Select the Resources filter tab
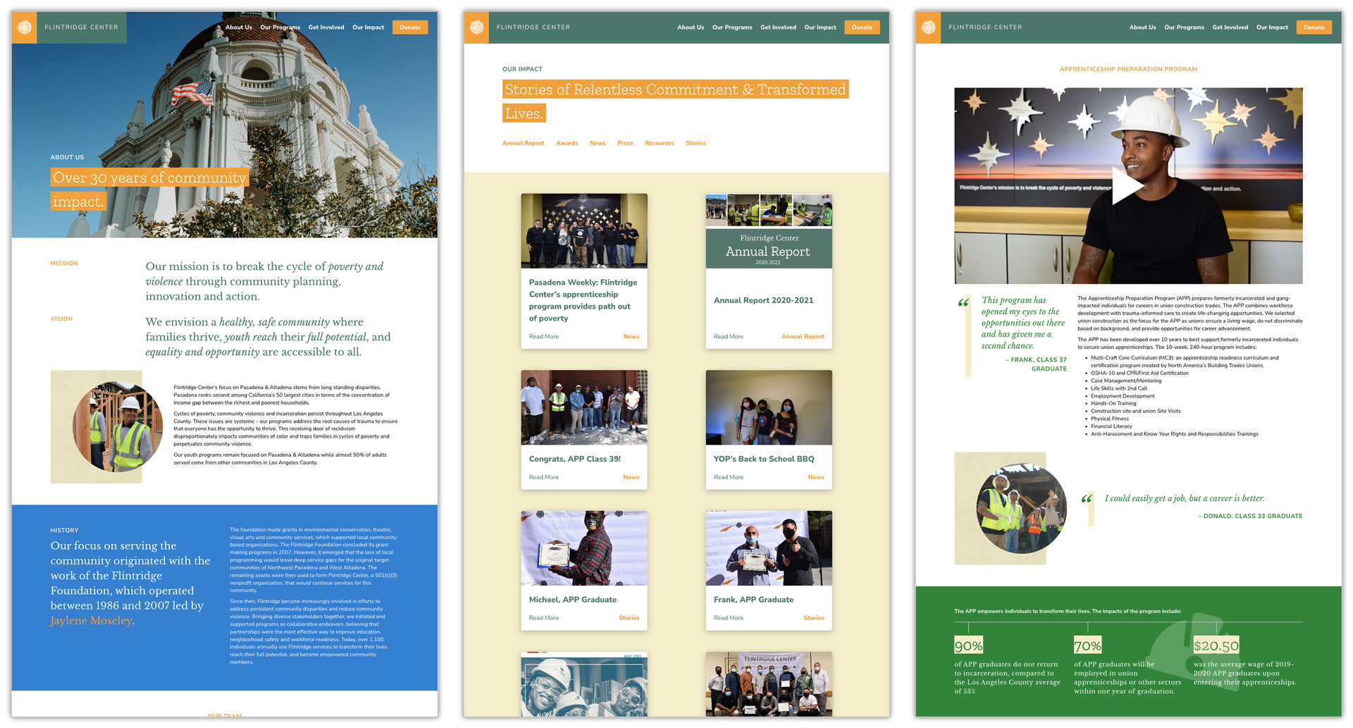This screenshot has height=728, width=1353. click(659, 143)
